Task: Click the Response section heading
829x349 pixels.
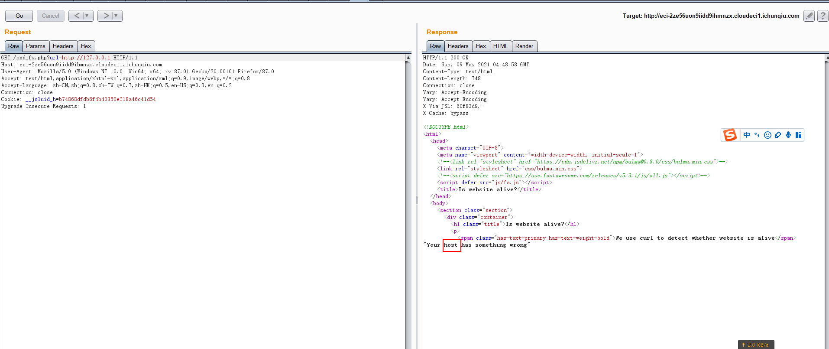Action: (x=442, y=32)
